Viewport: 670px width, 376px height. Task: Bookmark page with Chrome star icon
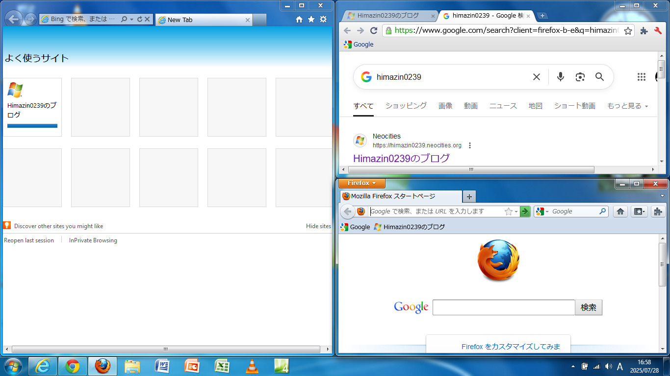click(x=628, y=30)
